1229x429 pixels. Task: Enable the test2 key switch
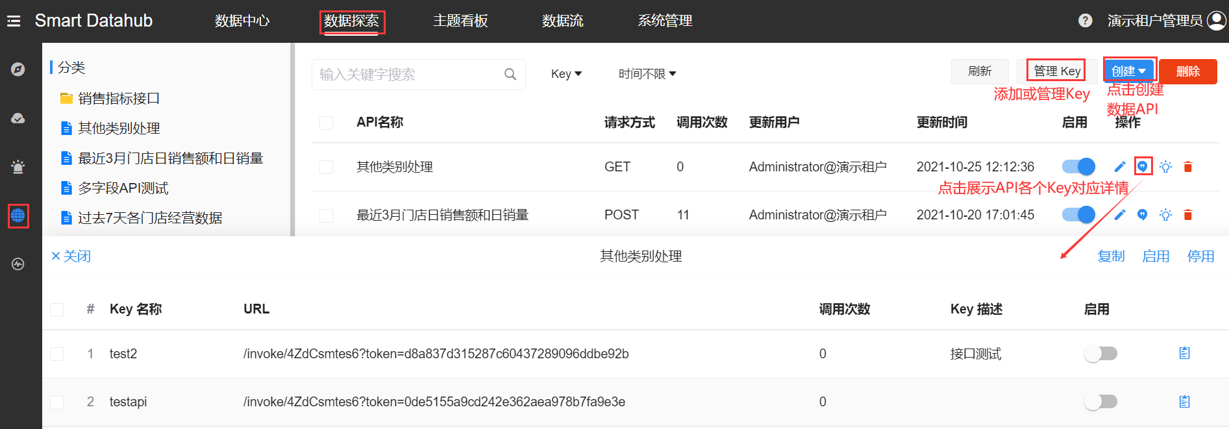[x=1100, y=354]
